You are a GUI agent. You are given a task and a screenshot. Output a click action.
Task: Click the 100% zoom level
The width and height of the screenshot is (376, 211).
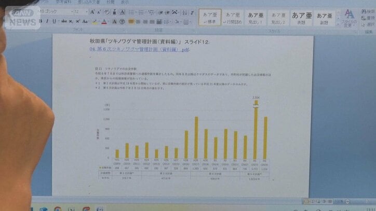339,202
